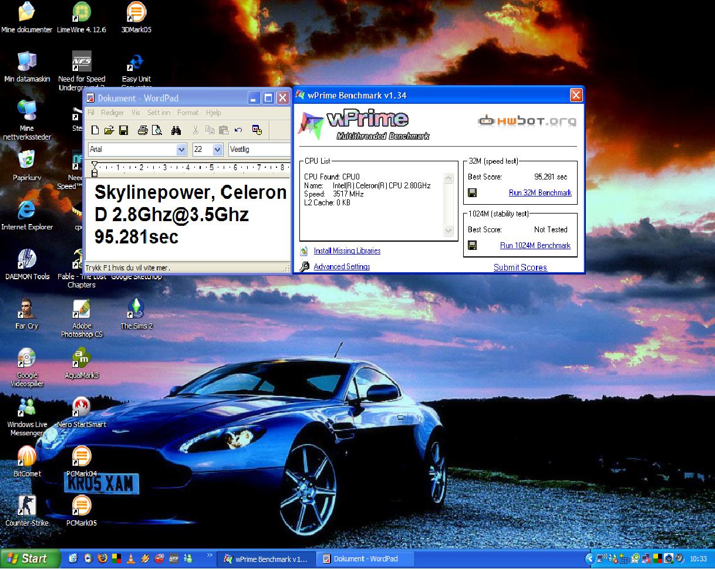Select the DAEMON Tools desktop shortcut
The height and width of the screenshot is (569, 715).
coord(27,264)
